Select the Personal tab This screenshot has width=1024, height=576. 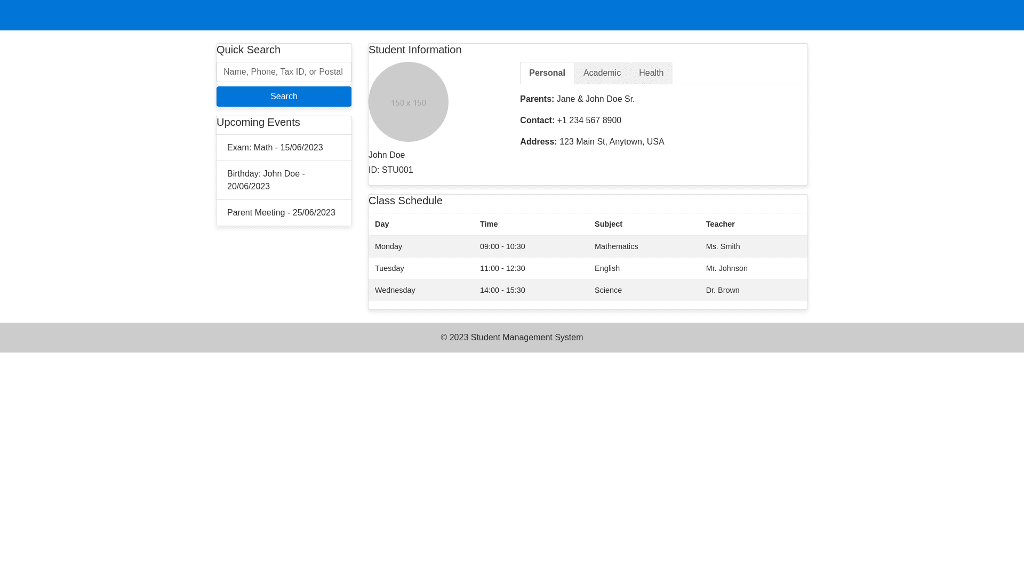click(x=547, y=73)
